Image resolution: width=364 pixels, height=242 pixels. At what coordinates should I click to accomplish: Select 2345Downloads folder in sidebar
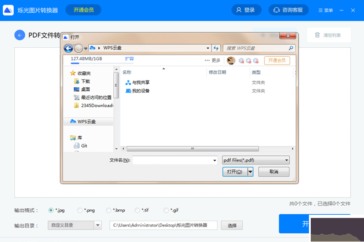(93, 106)
